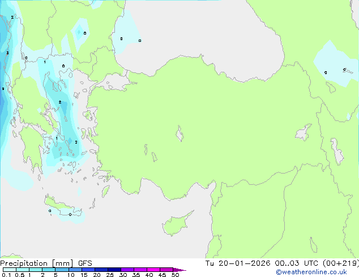Click the "50" legend scale number
359x277 pixels.
[175, 275]
